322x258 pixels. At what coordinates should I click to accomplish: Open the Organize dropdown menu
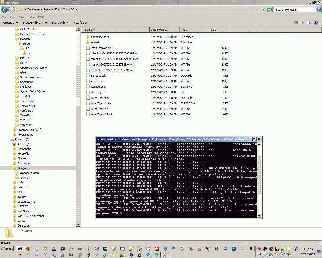pyautogui.click(x=10, y=23)
